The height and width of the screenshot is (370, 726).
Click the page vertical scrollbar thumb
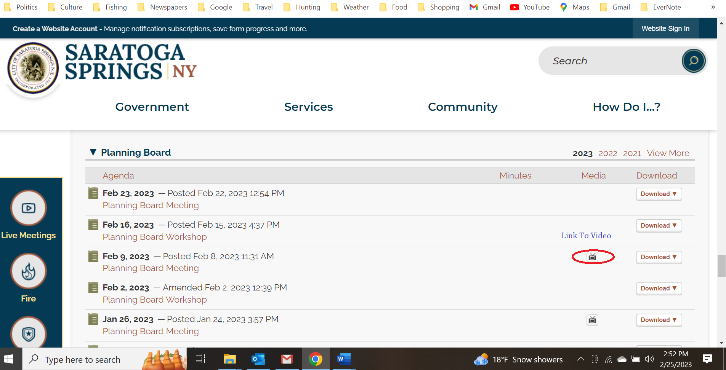click(721, 266)
